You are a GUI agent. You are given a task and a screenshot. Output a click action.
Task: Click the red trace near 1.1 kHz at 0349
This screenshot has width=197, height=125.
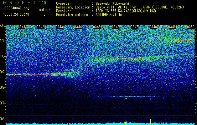184,40
